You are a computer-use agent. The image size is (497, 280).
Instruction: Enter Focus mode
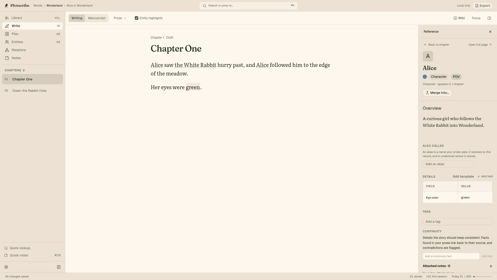pos(476,18)
